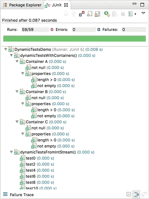Open Test Run History dropdown arrow
Viewport: 149px width, 199px height.
tap(135, 14)
